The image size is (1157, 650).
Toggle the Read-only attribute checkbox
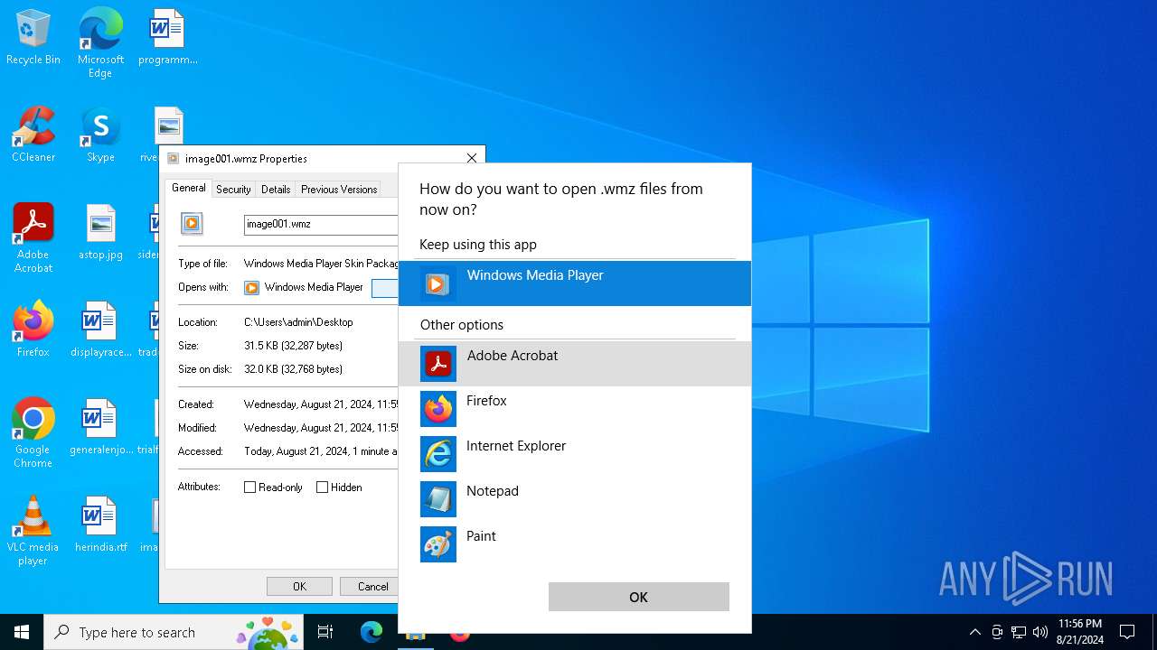point(250,487)
